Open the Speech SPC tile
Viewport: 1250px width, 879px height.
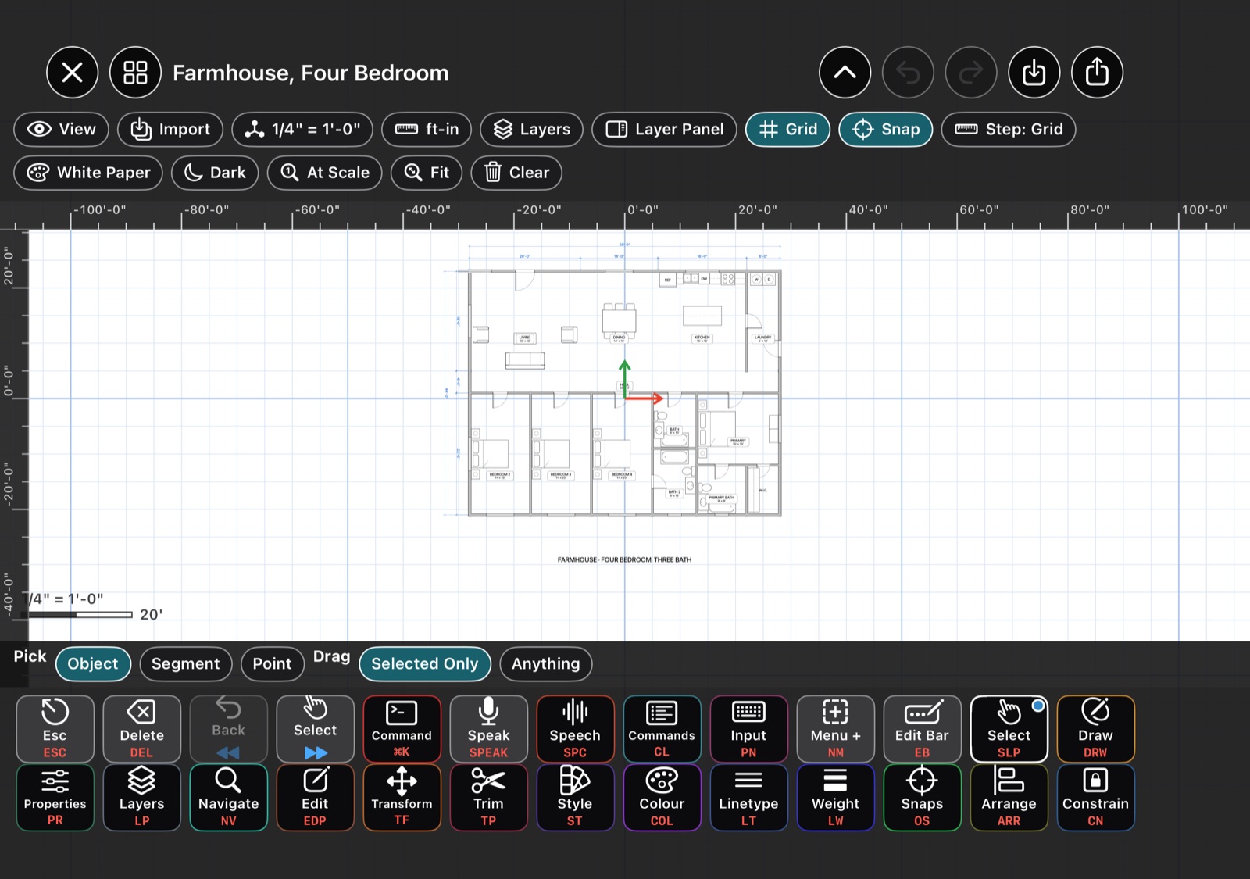[x=575, y=729]
